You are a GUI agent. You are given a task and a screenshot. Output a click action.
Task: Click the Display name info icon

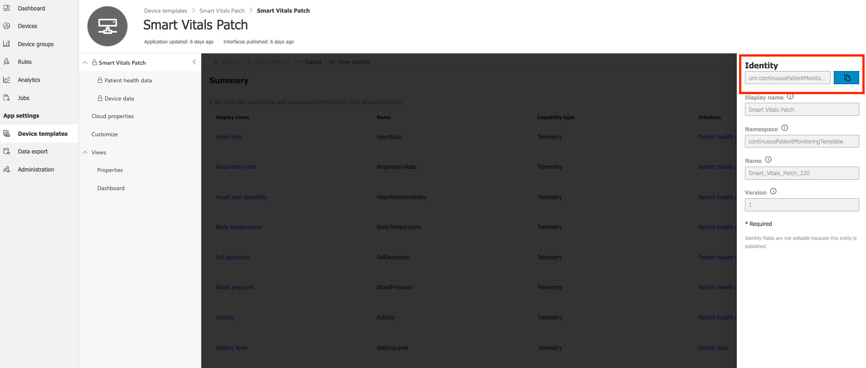point(790,96)
